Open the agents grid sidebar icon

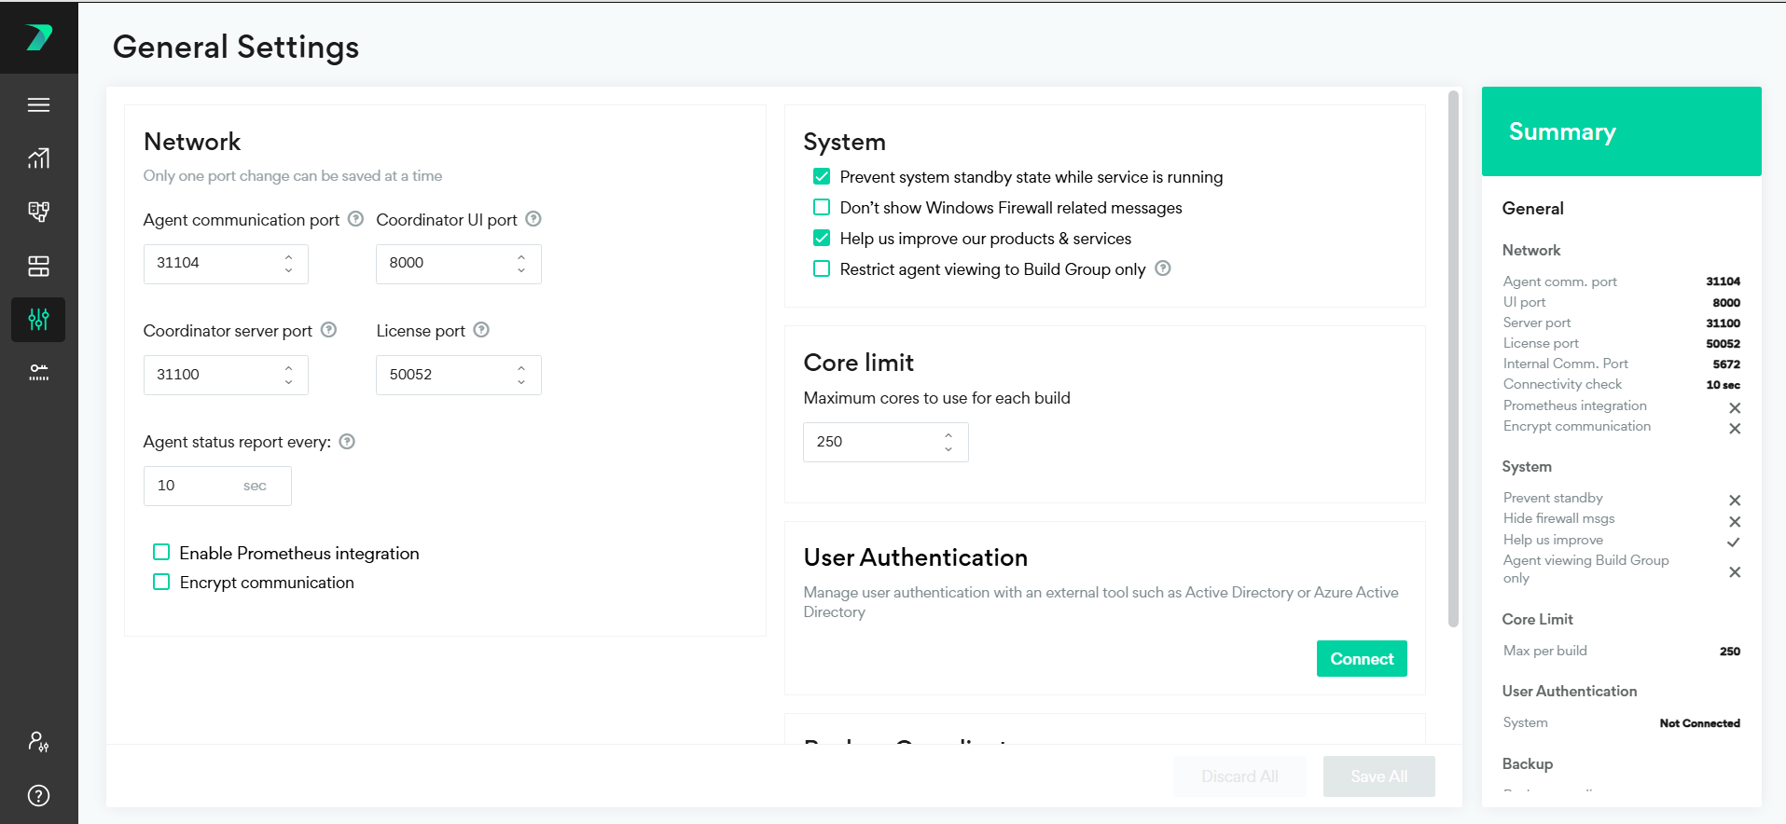(38, 267)
